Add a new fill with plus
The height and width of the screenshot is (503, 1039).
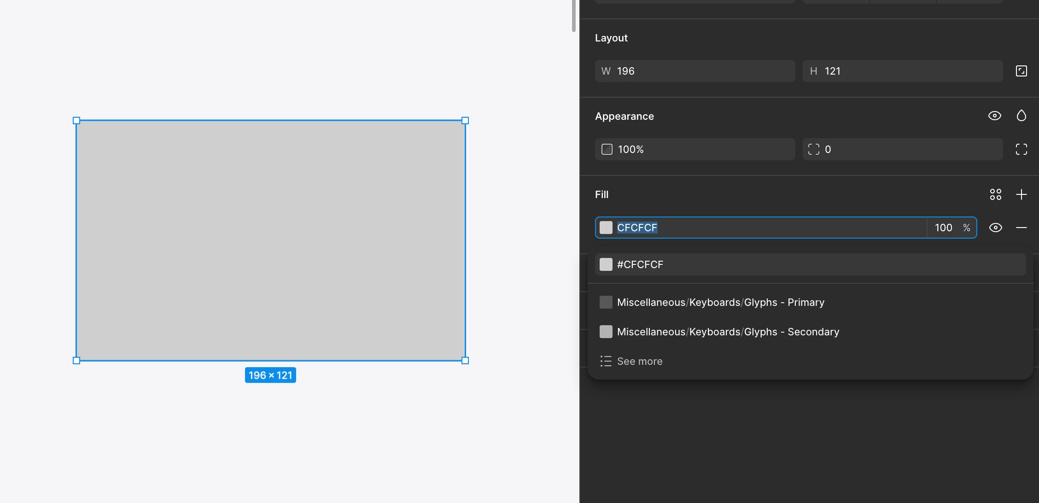[x=1021, y=194]
